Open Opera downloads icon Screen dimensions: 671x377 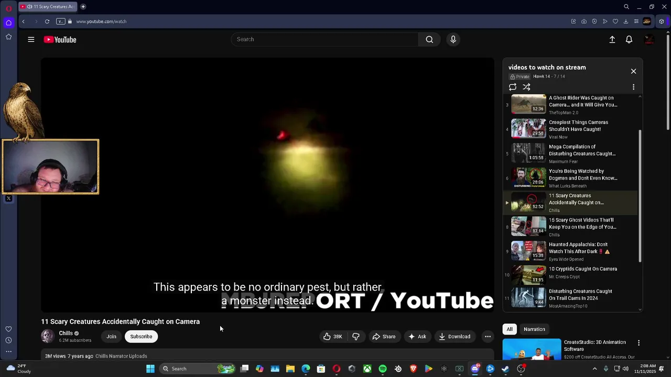pos(626,21)
